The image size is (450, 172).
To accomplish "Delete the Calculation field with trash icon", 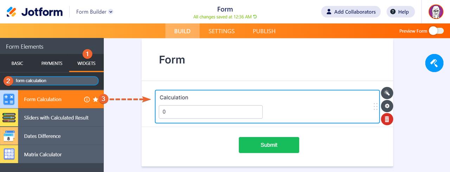I will pos(387,119).
